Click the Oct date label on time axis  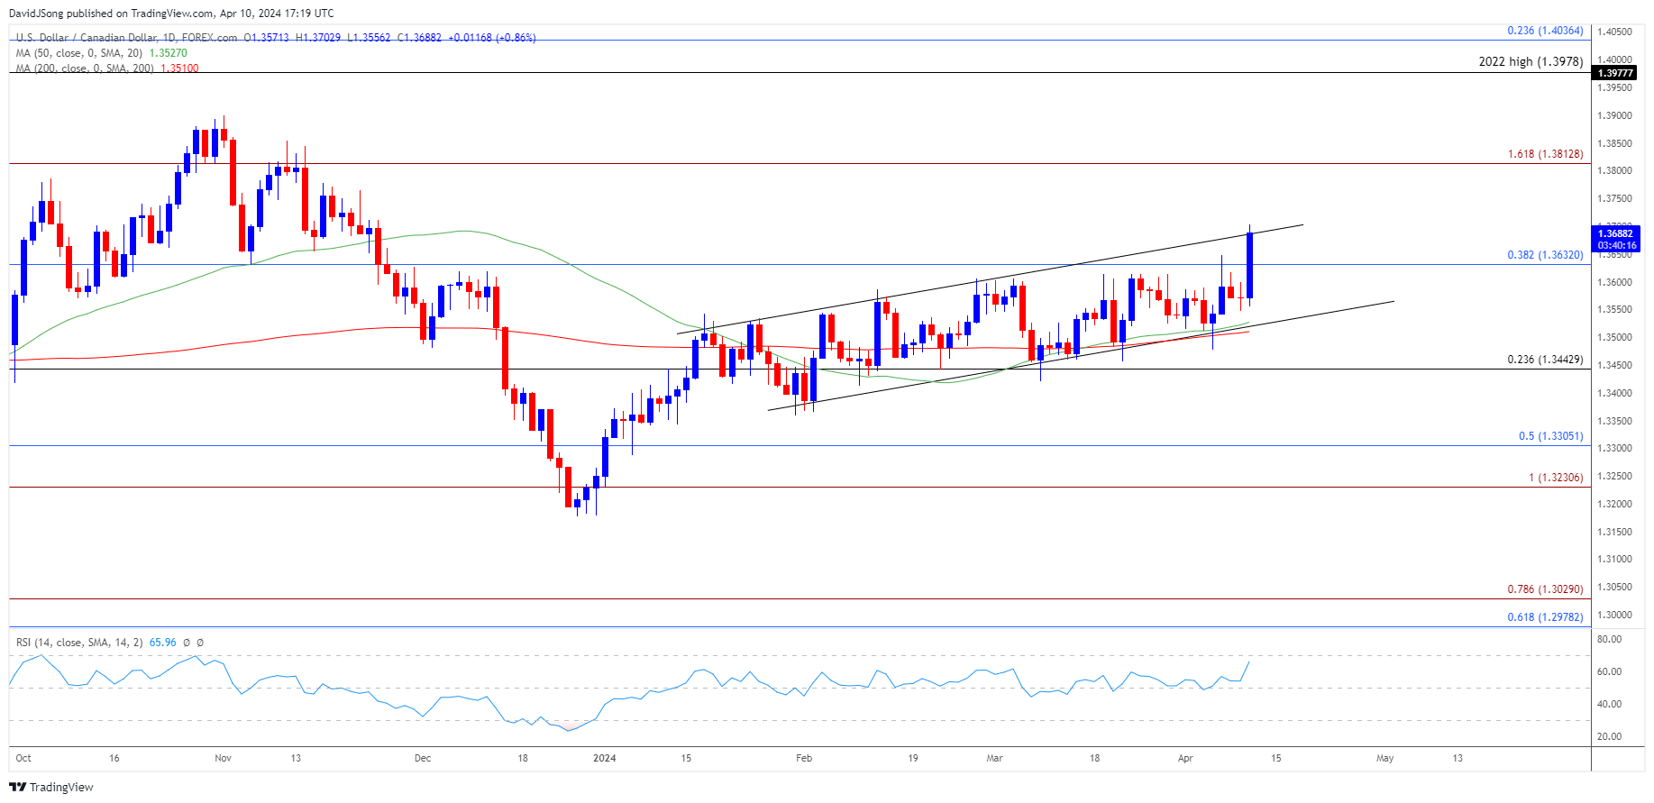[23, 758]
